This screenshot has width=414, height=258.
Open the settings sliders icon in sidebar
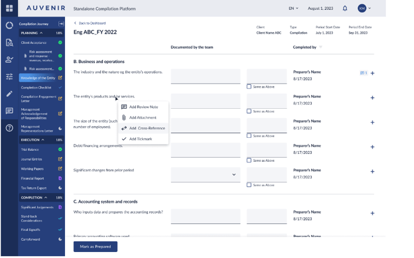click(x=9, y=77)
